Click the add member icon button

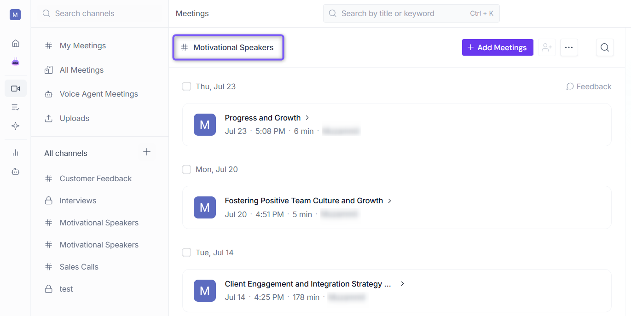(x=547, y=47)
